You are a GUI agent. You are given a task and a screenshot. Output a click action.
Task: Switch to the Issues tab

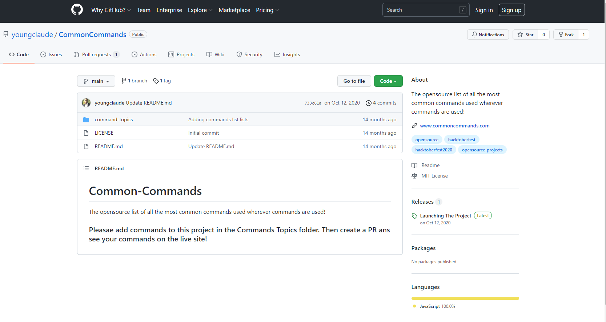pos(51,54)
